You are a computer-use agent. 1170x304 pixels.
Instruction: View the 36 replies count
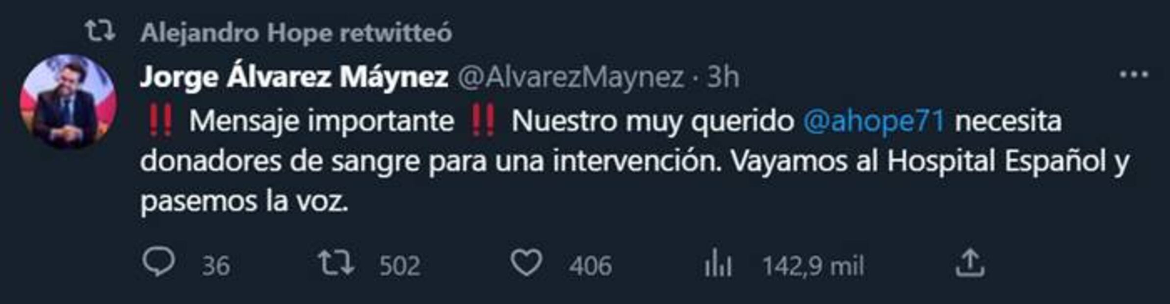coord(216,266)
